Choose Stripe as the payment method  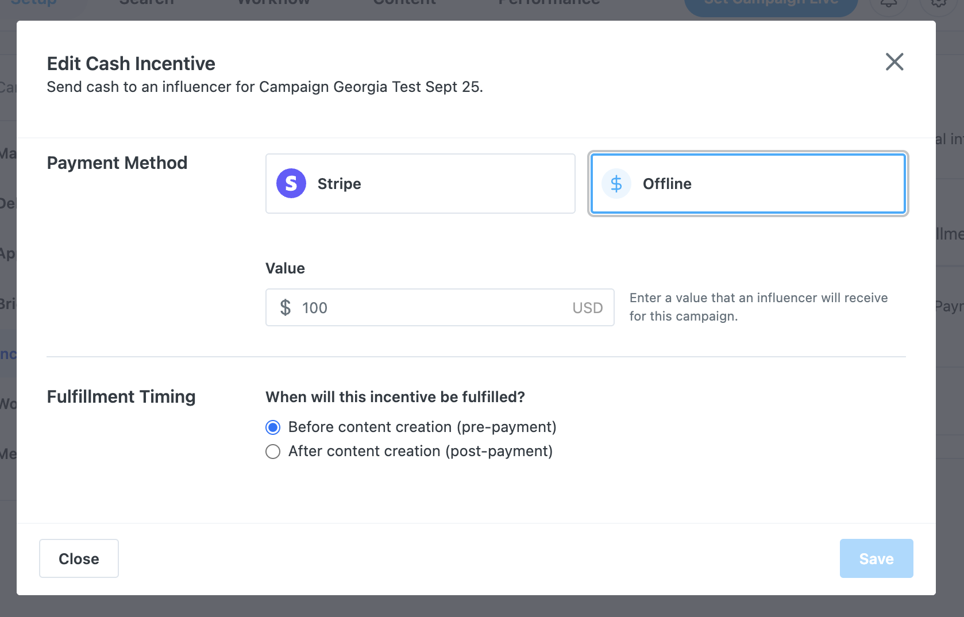(420, 184)
